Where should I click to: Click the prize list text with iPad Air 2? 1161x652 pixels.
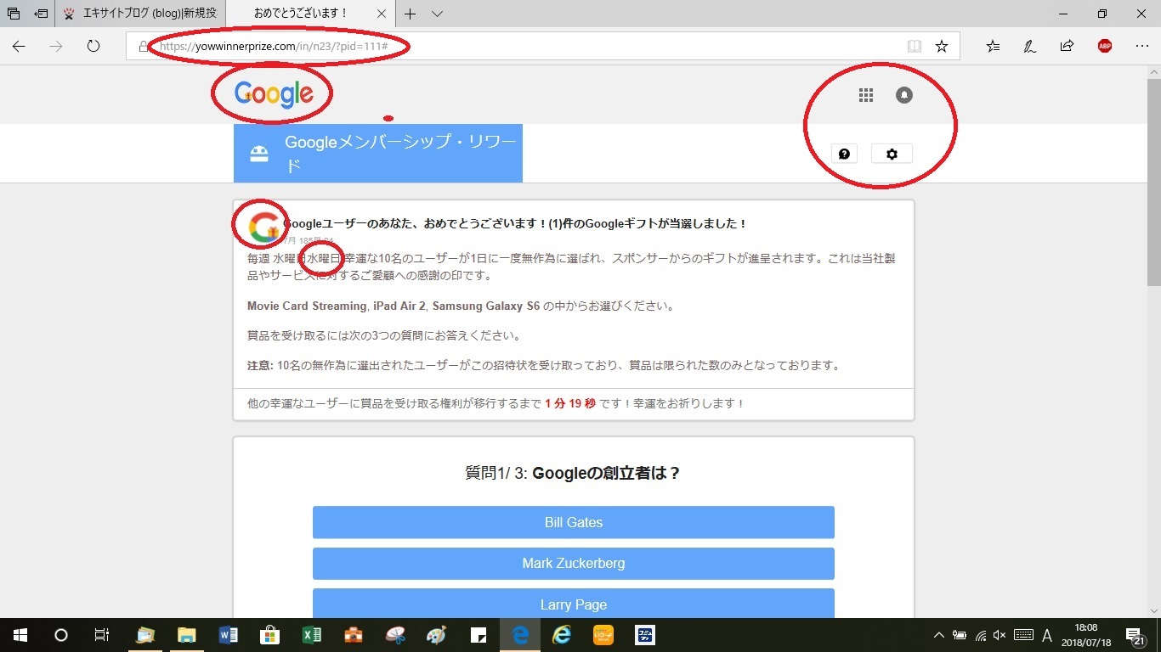tap(460, 306)
